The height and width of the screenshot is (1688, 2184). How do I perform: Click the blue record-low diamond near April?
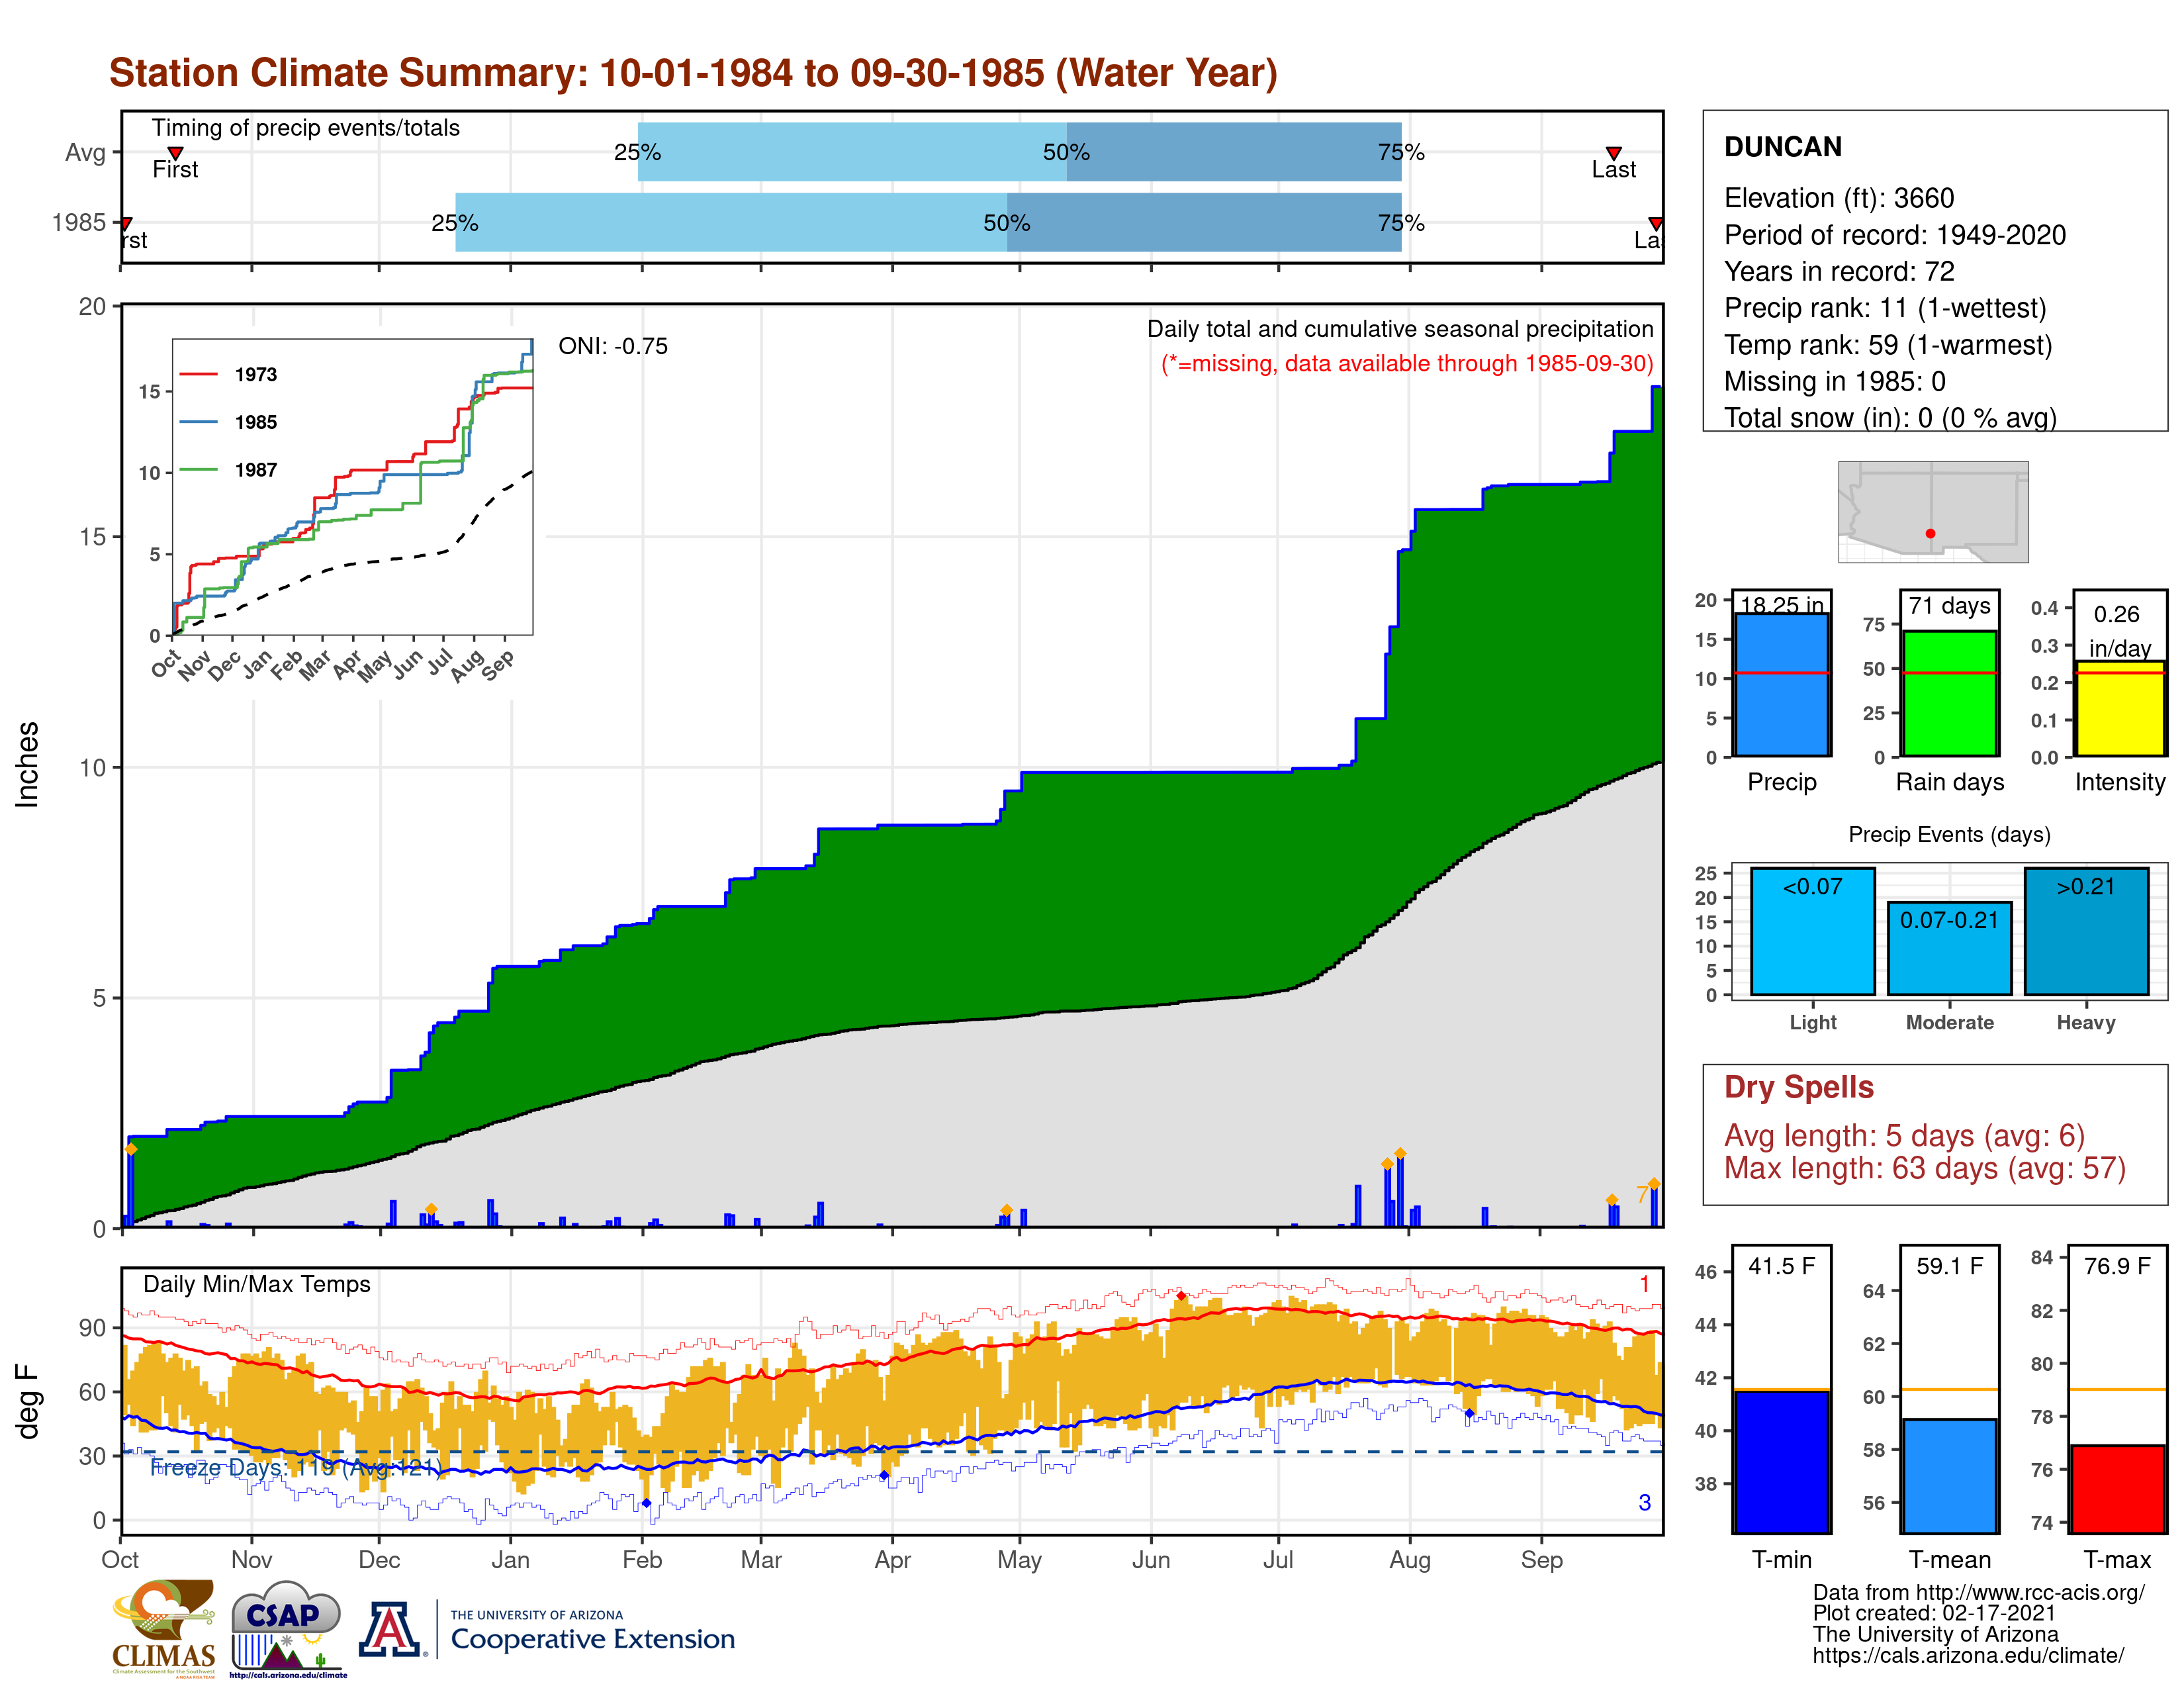coord(883,1475)
